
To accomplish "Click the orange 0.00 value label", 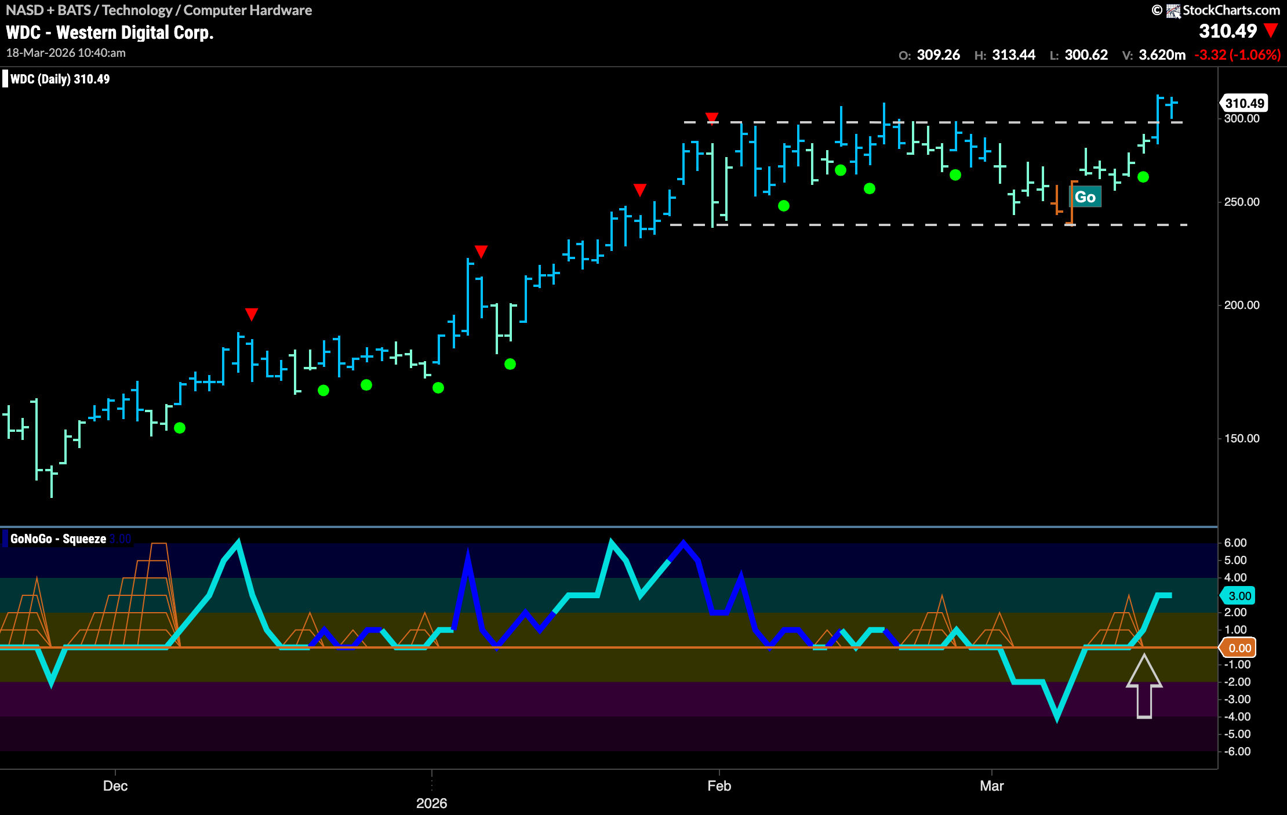I will pyautogui.click(x=1239, y=648).
